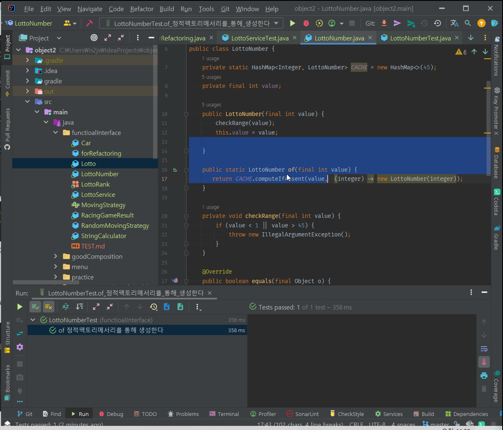Screen dimensions: 503x430
Task: Open the Terminal tool window
Action: point(224,414)
